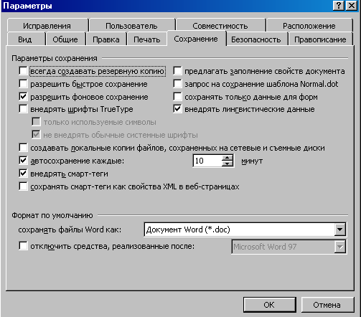Decrease autosave minutes with spinner down arrow

pos(228,164)
